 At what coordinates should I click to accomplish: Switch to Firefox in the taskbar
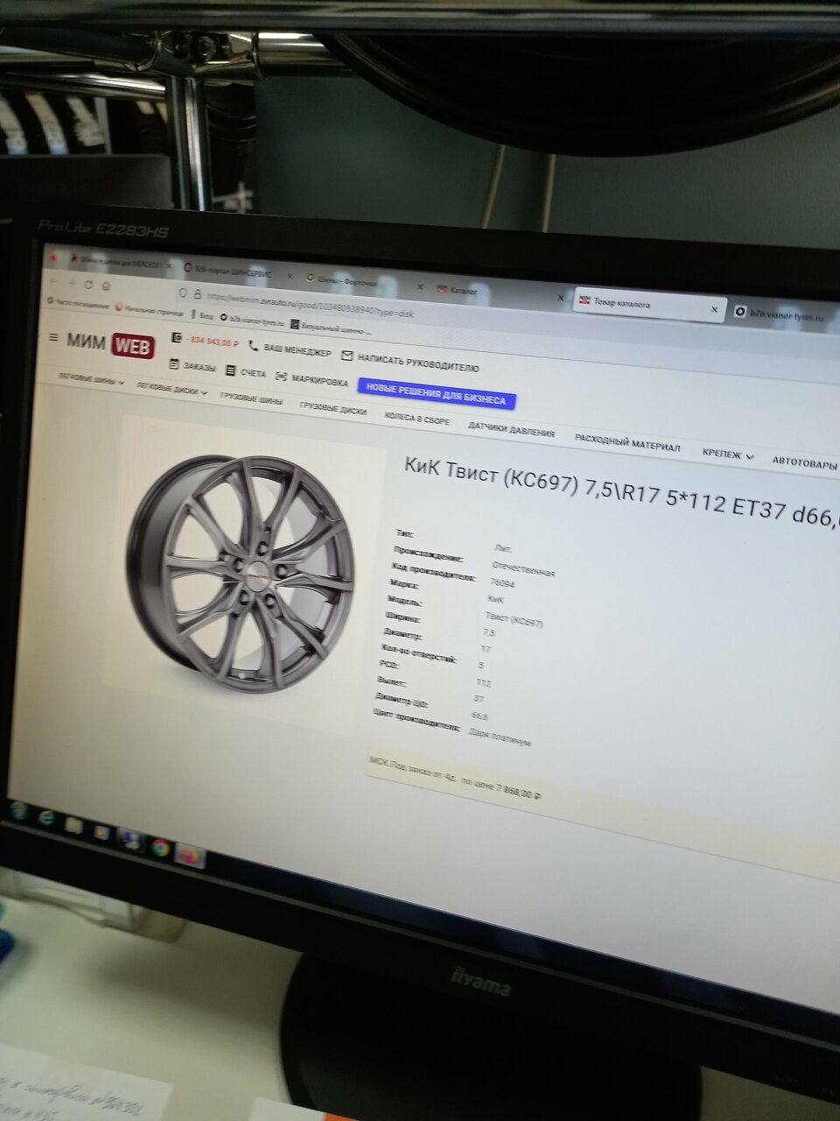coord(190,855)
